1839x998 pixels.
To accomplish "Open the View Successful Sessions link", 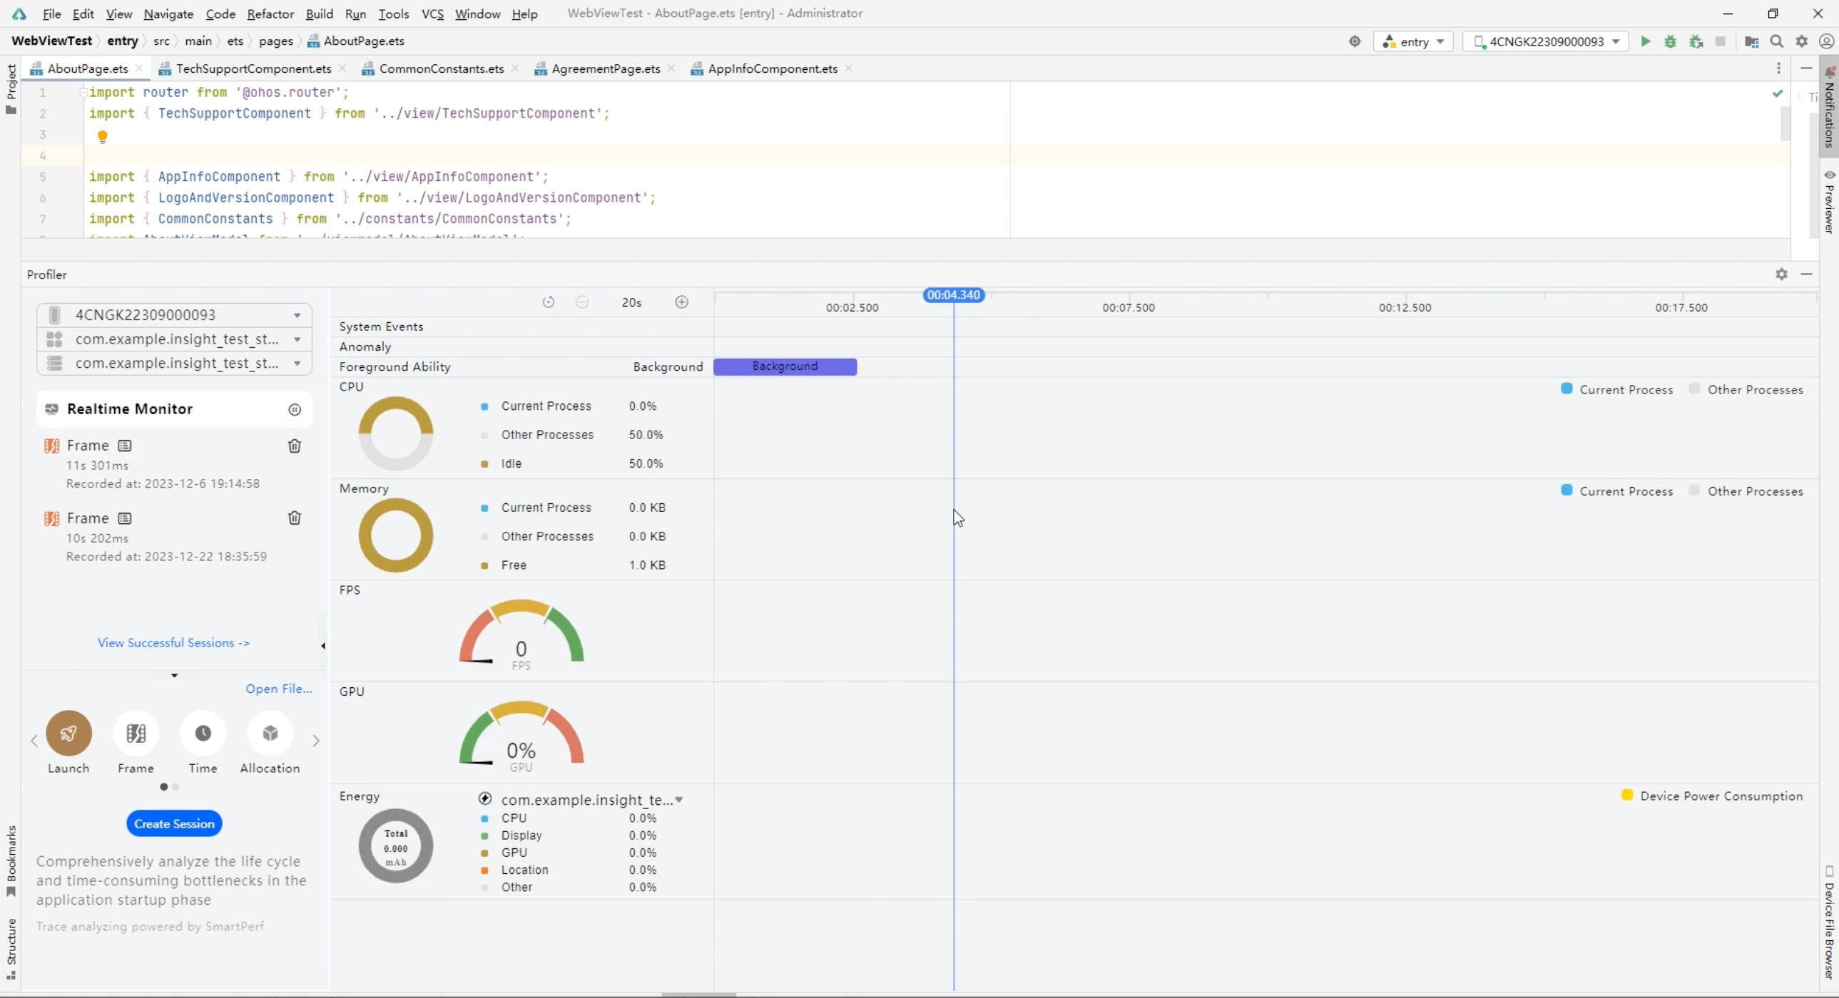I will (x=173, y=643).
